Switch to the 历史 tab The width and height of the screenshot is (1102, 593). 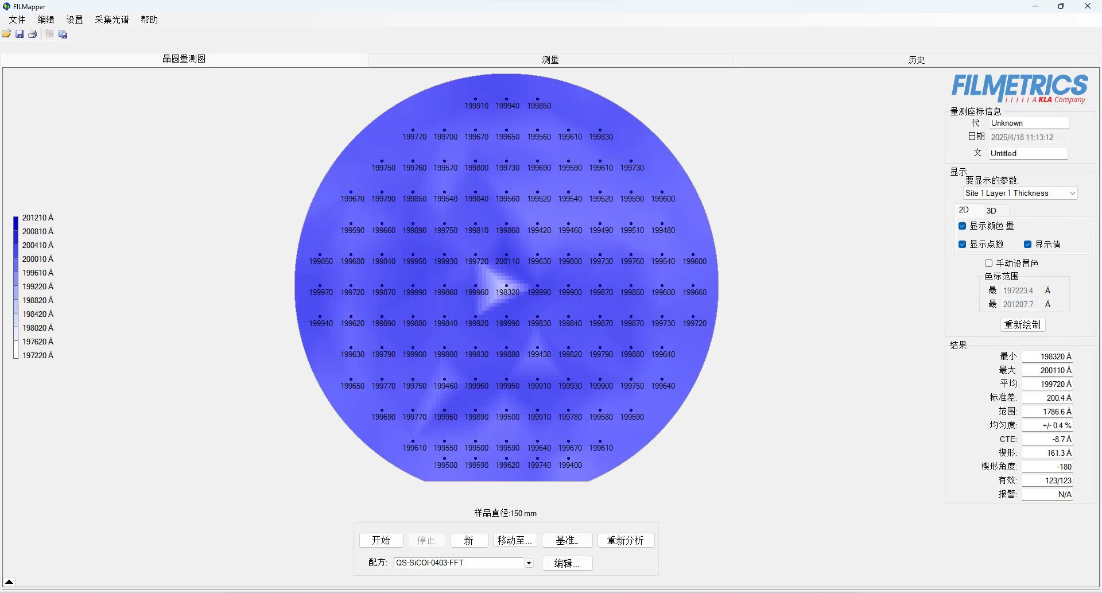(916, 60)
